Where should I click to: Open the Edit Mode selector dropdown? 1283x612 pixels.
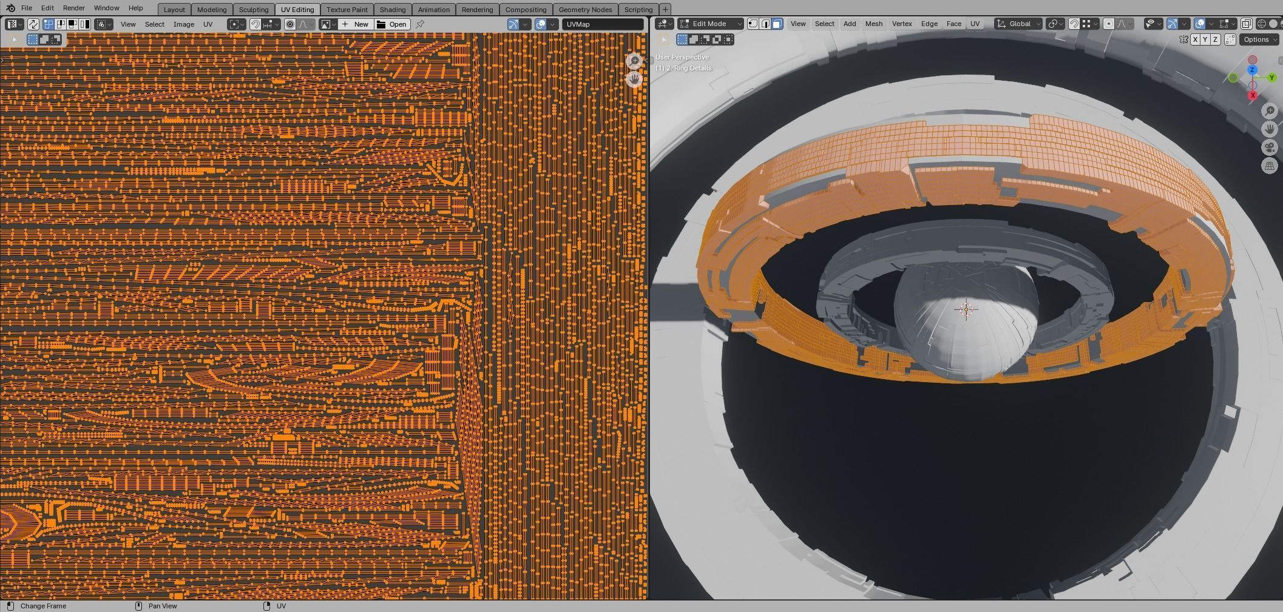[710, 24]
